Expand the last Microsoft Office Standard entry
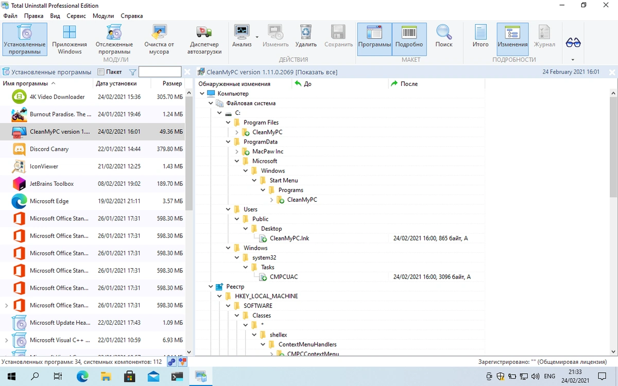The width and height of the screenshot is (618, 386). click(6, 305)
